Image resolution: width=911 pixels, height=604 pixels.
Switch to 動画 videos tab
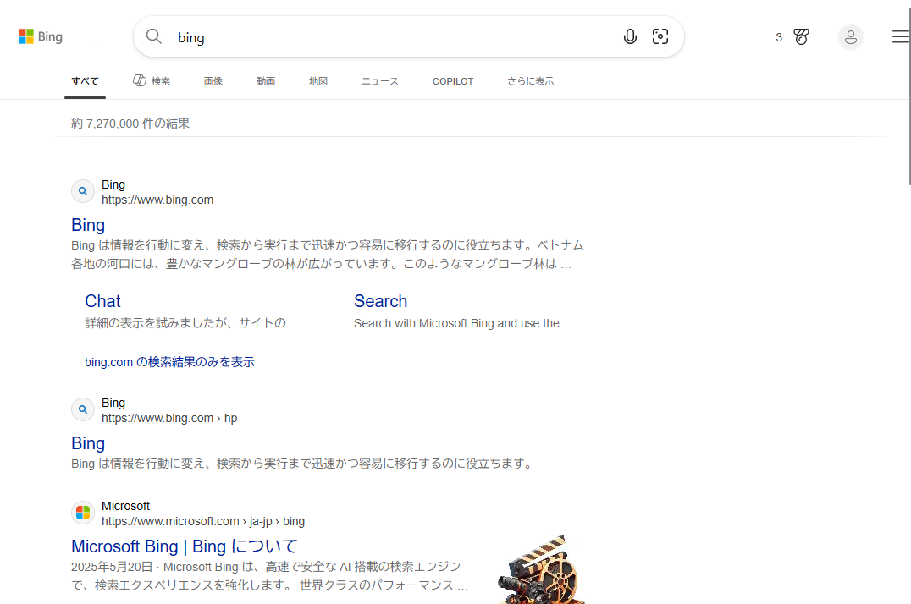(x=266, y=81)
